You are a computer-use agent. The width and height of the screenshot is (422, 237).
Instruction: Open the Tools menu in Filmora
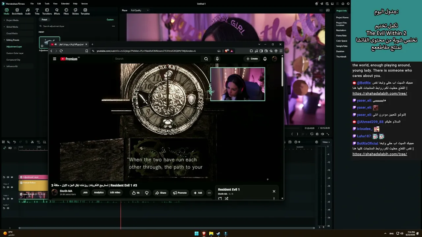47,4
